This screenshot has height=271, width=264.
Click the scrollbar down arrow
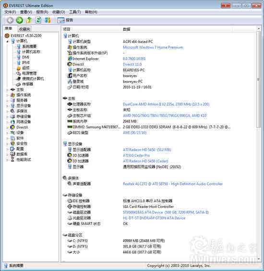(259, 259)
